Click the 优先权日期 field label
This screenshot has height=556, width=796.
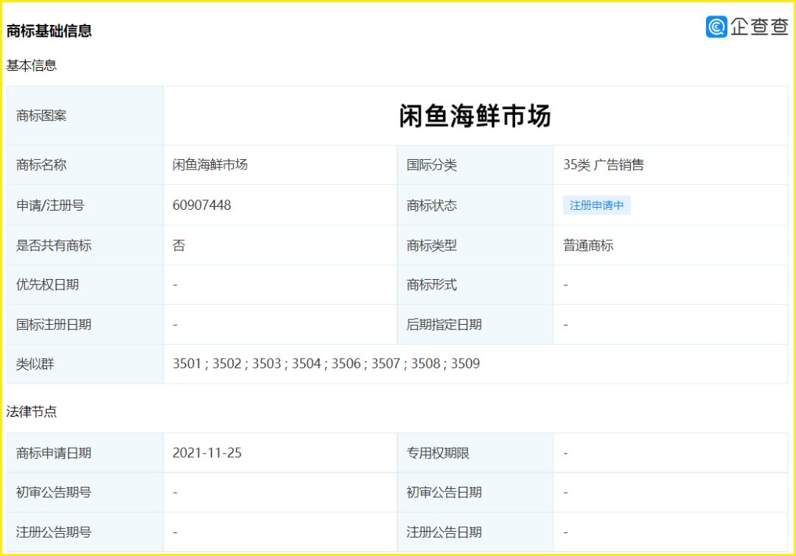[47, 285]
